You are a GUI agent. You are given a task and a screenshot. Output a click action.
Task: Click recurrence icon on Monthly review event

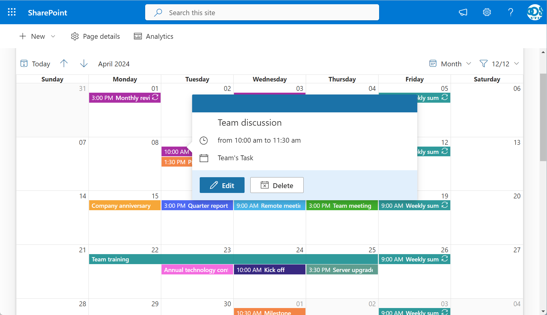(x=155, y=97)
